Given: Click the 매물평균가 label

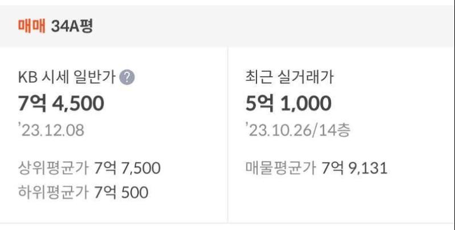Looking at the screenshot, I should coord(281,169).
